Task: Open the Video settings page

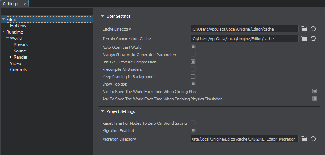Action: pyautogui.click(x=16, y=63)
